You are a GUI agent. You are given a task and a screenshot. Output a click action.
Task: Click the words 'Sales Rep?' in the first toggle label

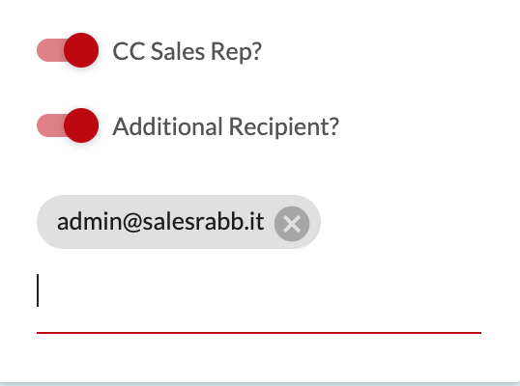(x=206, y=52)
